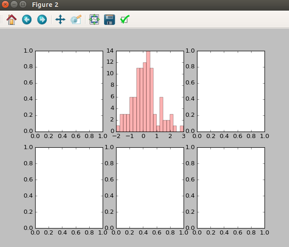Click the empty bottom-right subplot

coord(231,188)
